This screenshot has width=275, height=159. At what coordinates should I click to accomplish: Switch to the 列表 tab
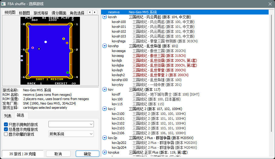[8, 116]
